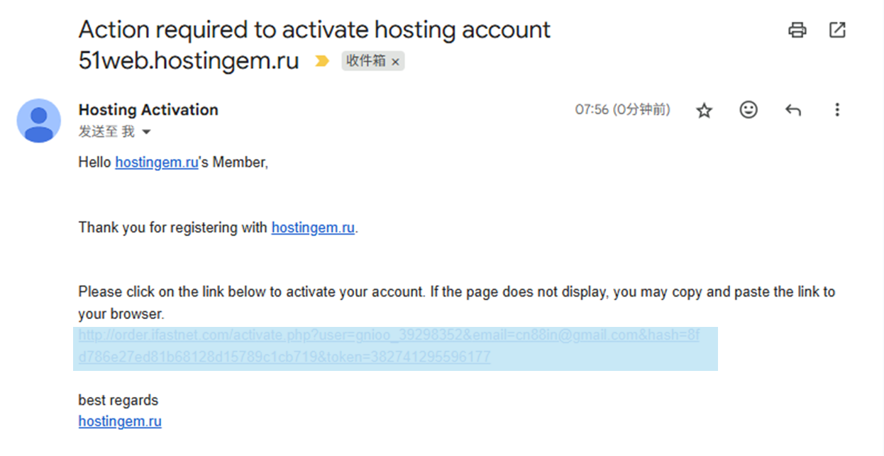This screenshot has height=456, width=884.
Task: Add an emoji reaction
Action: tap(748, 110)
